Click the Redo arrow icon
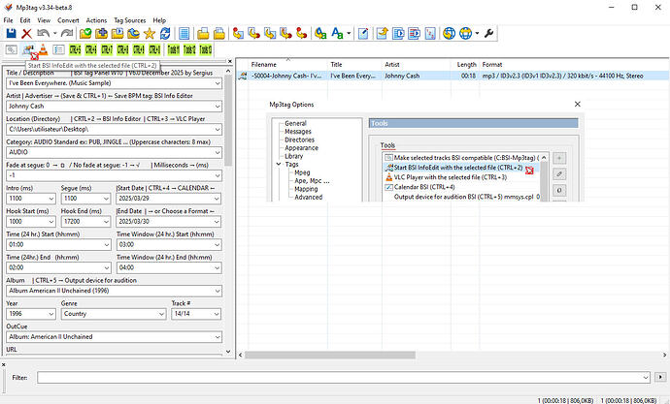Viewport: 670px width, 404px height. pyautogui.click(x=67, y=33)
